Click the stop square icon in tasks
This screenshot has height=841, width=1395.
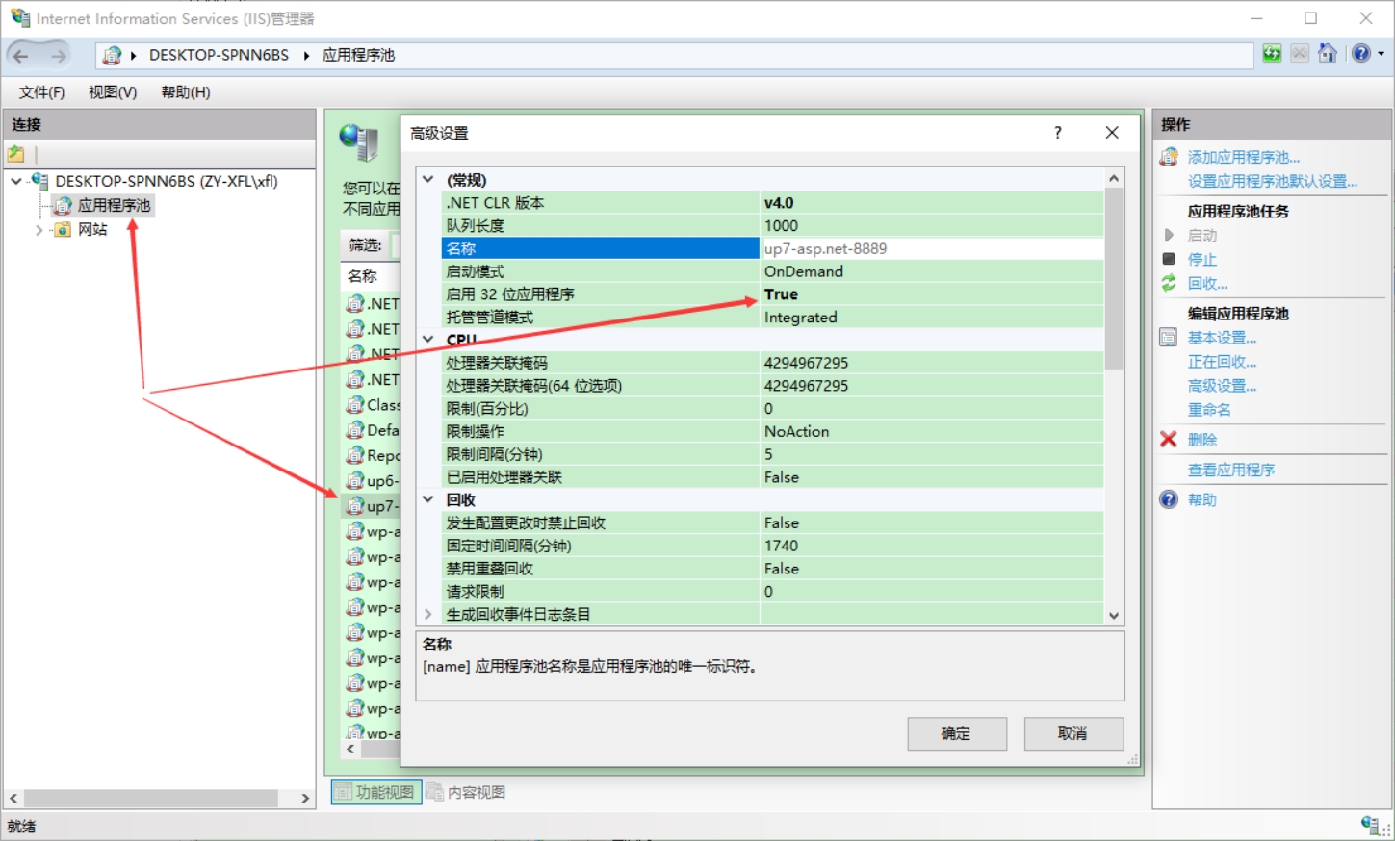pos(1169,259)
